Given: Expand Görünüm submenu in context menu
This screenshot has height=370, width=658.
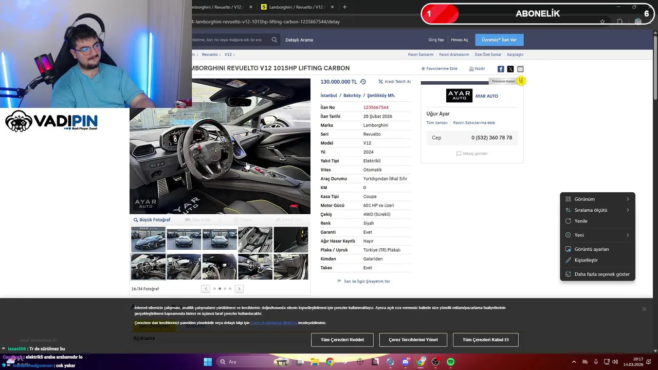Looking at the screenshot, I should (x=597, y=199).
